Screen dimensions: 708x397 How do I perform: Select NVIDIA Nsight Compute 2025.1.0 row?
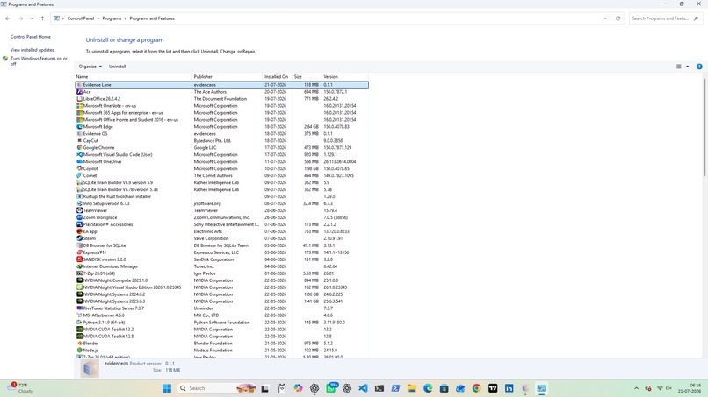(221, 280)
